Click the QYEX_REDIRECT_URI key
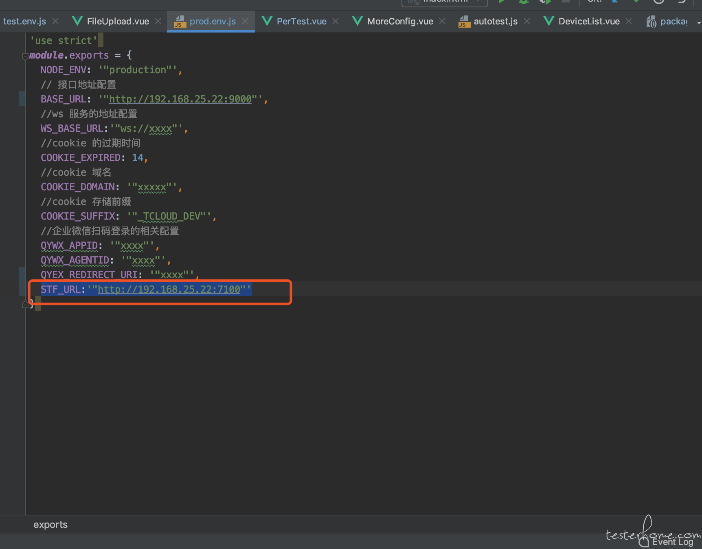Screen dimensions: 702x549 89,275
